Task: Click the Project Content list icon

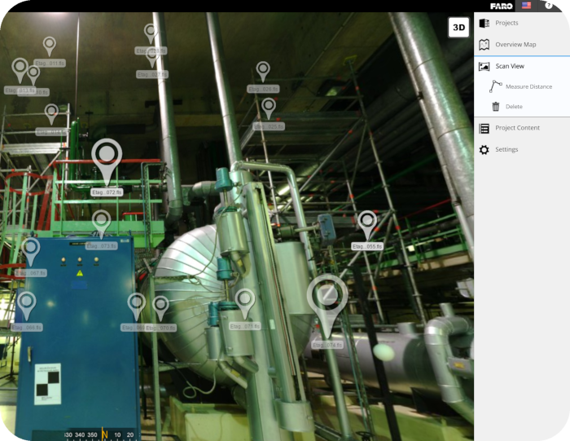Action: click(x=484, y=128)
